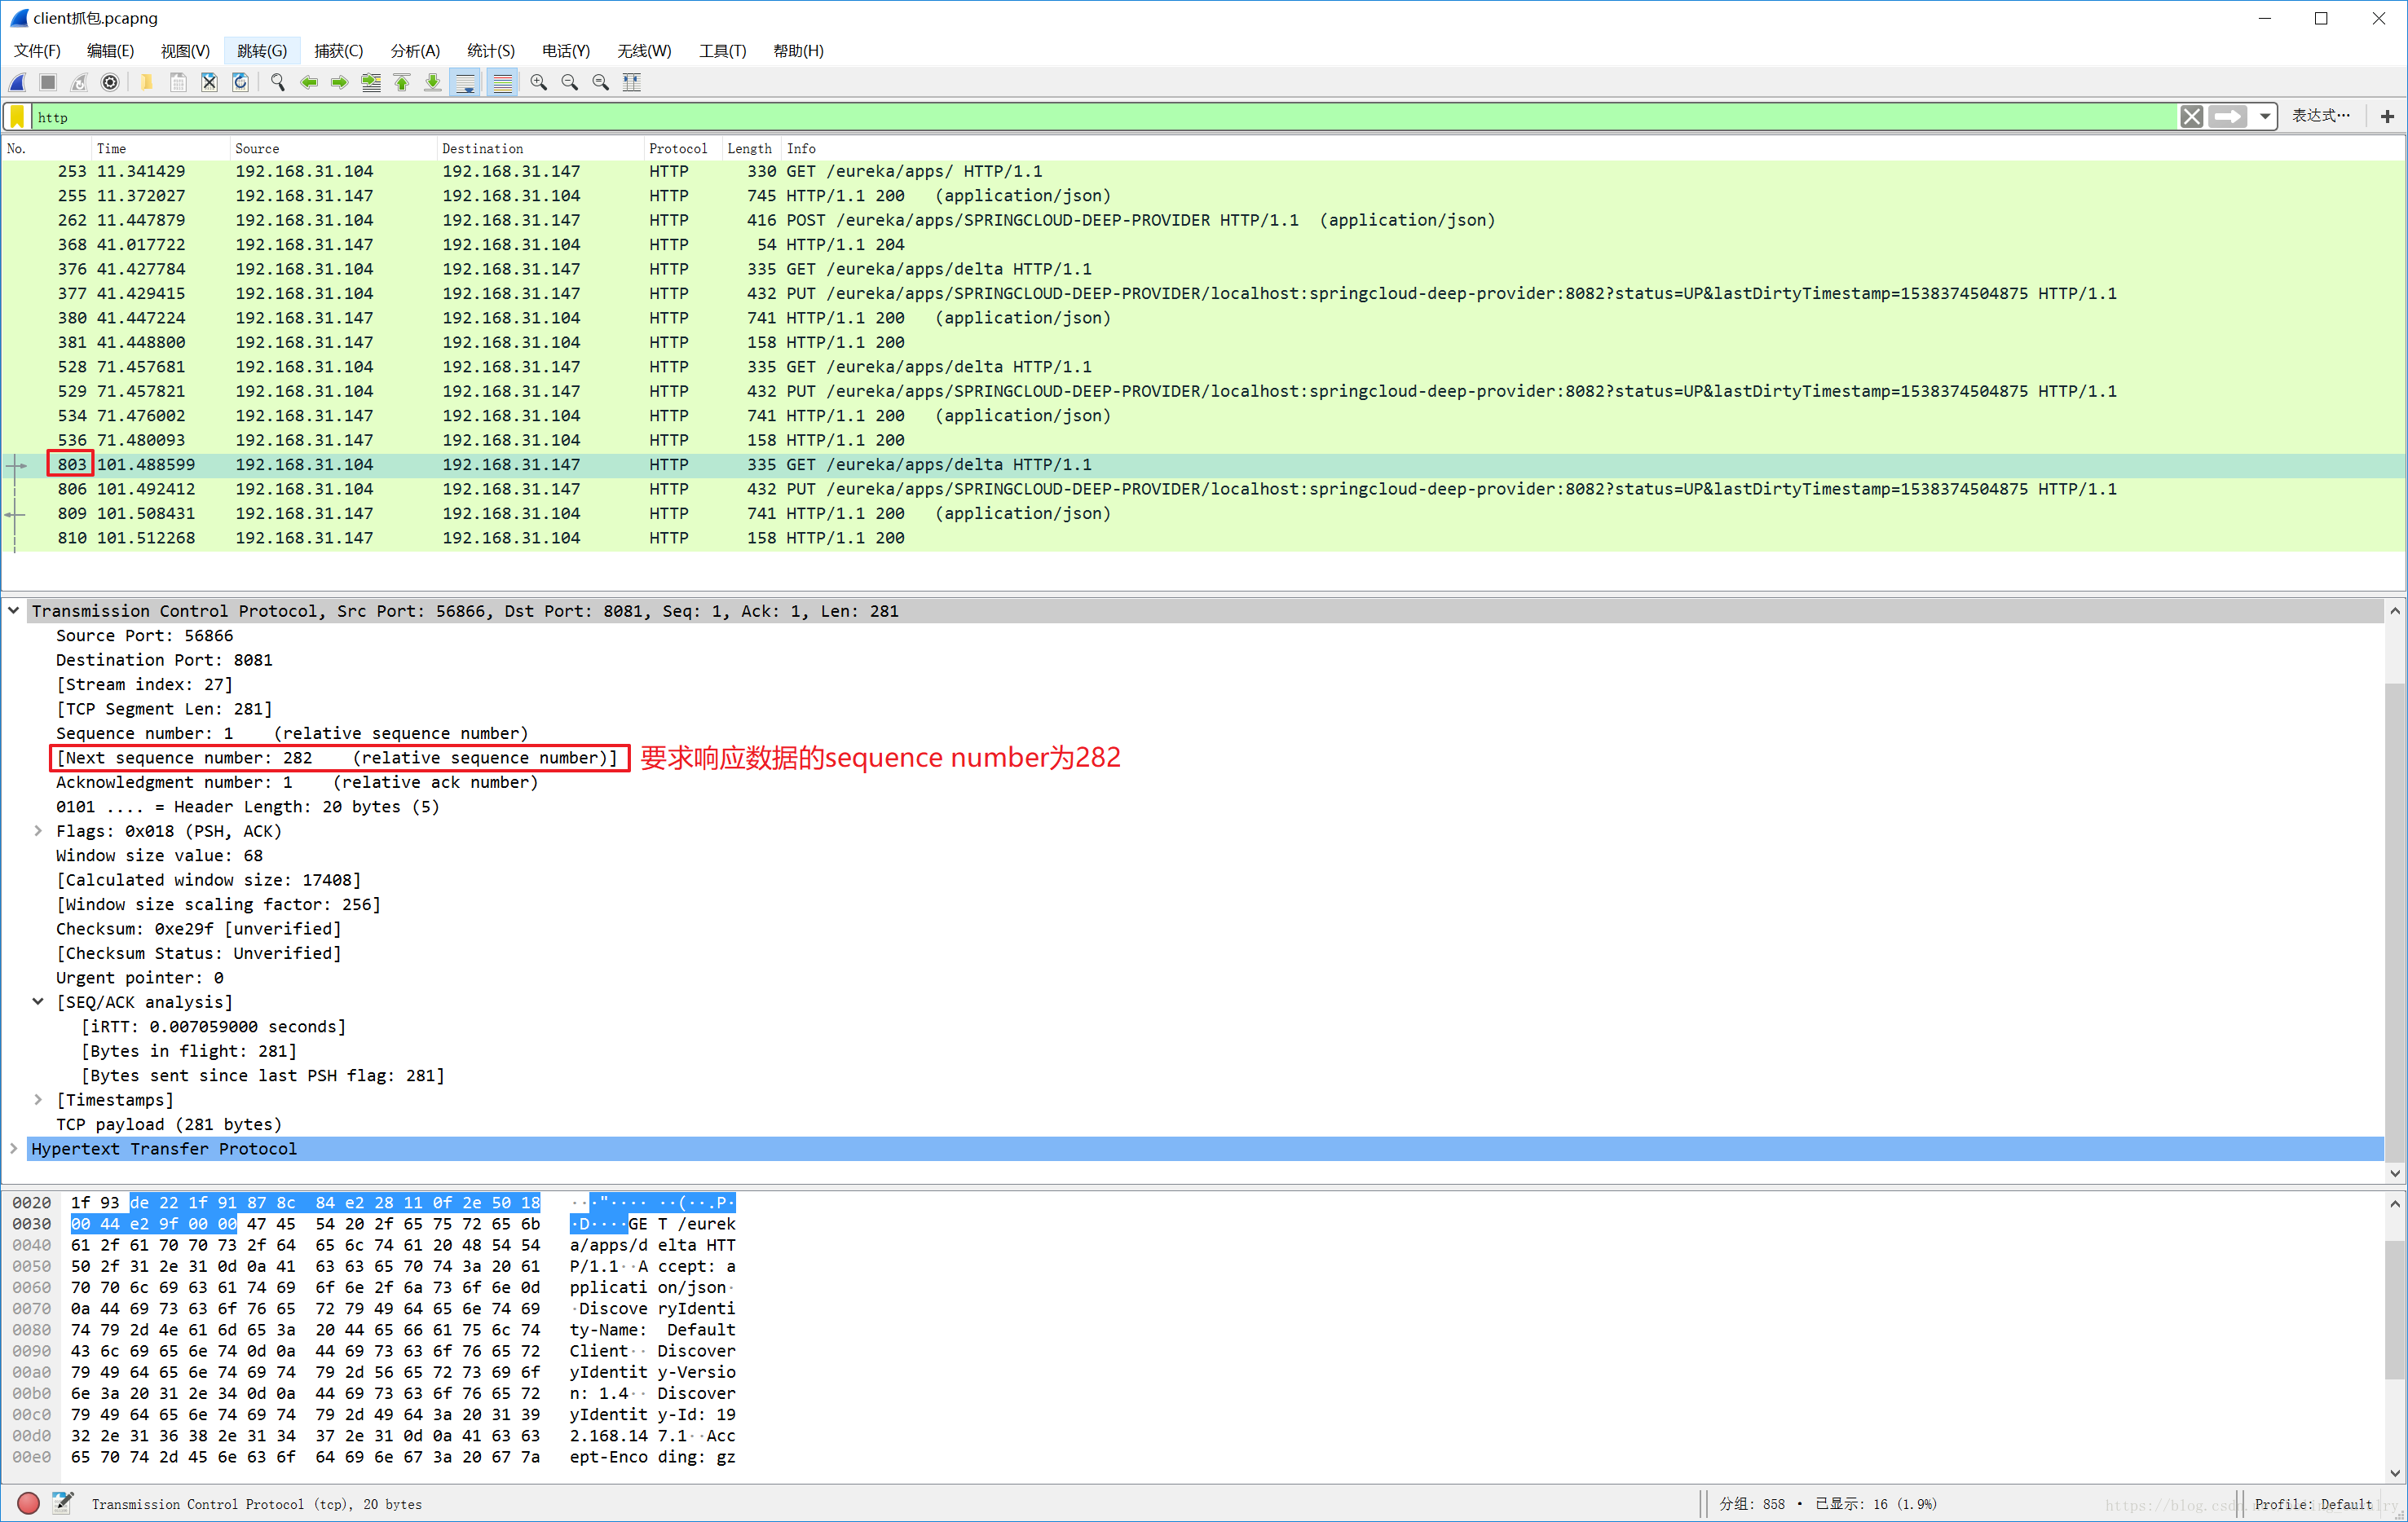Toggle the display filter bookmark icon
Viewport: 2408px width, 1522px height.
(x=17, y=117)
